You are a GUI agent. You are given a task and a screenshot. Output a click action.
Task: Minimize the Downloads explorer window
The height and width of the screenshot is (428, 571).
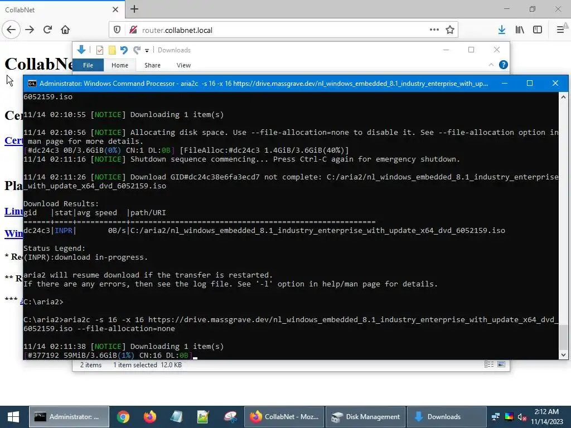[x=446, y=50]
